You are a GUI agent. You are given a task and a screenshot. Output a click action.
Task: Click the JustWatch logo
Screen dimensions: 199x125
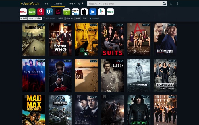coord(30,4)
